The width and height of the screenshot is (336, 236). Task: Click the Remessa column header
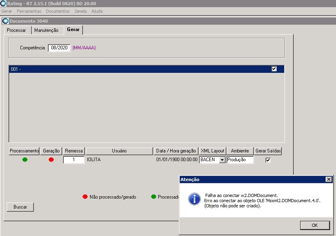(74, 151)
